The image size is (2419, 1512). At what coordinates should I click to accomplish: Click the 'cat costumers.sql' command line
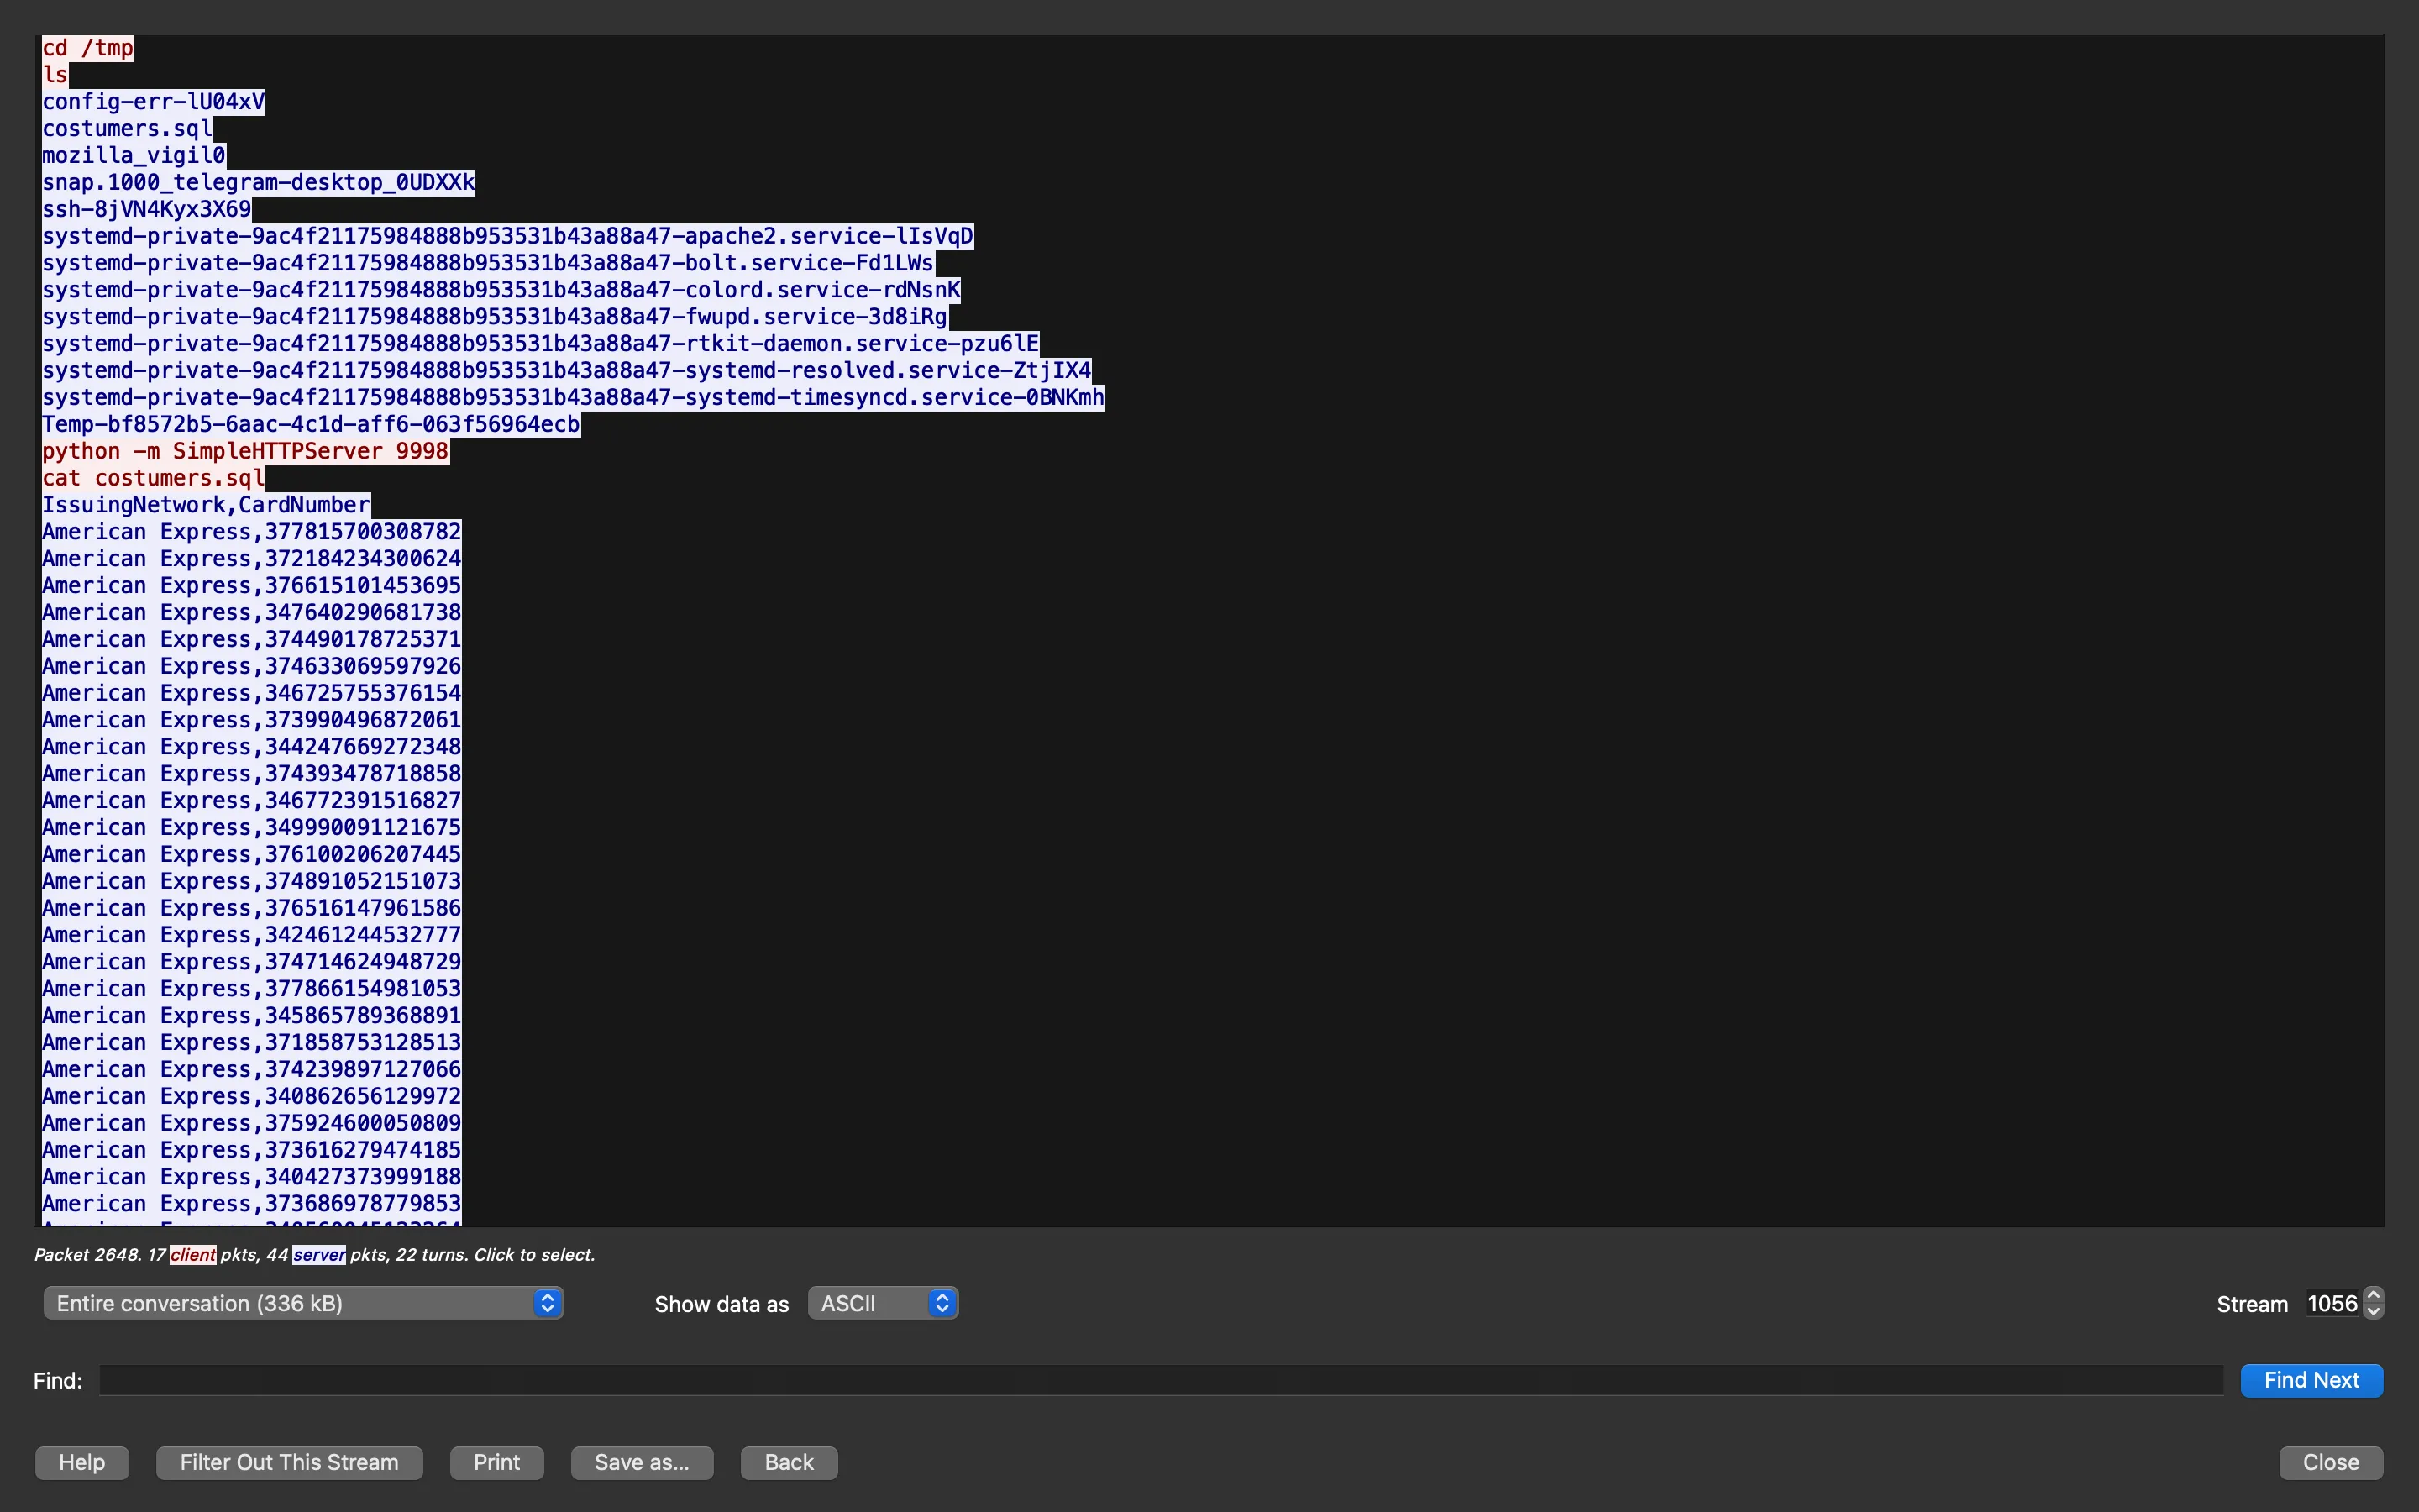pos(153,479)
